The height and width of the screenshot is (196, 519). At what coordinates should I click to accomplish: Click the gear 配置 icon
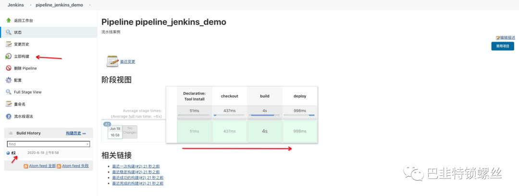pos(9,80)
